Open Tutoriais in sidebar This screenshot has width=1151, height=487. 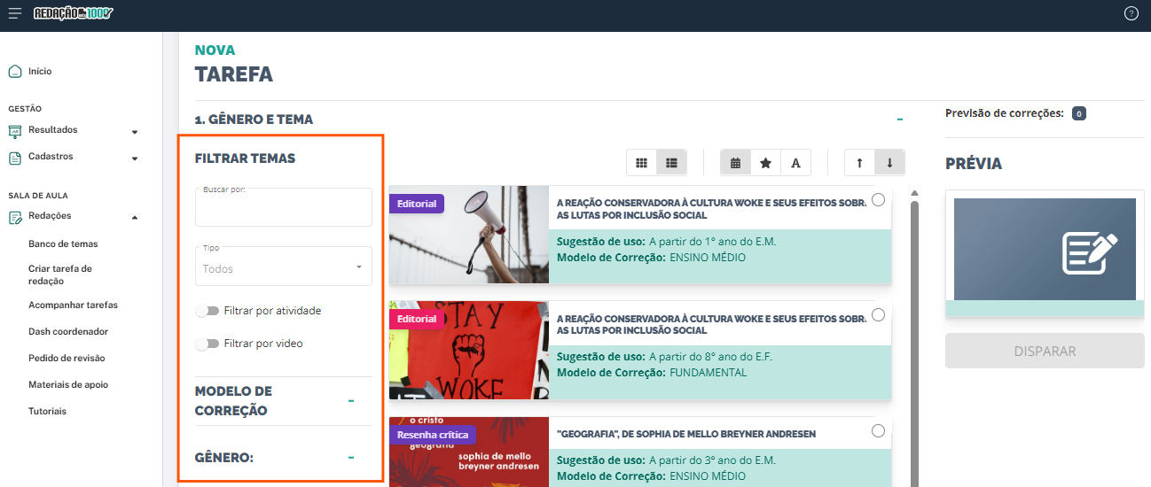coord(47,411)
